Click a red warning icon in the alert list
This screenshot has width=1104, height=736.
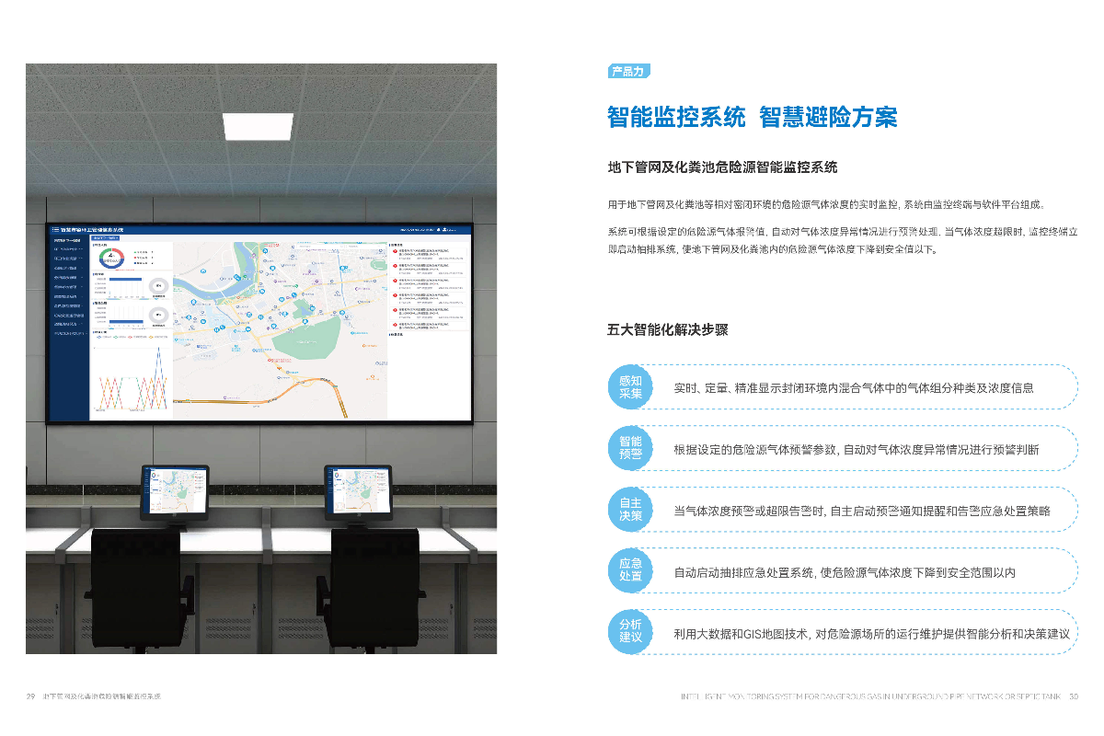click(395, 253)
